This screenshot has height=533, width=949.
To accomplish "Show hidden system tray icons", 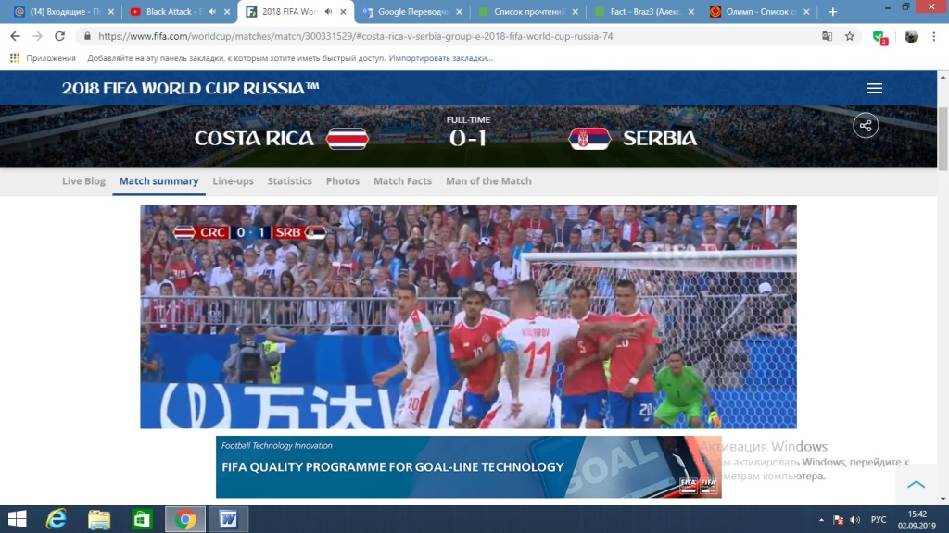I will click(821, 520).
